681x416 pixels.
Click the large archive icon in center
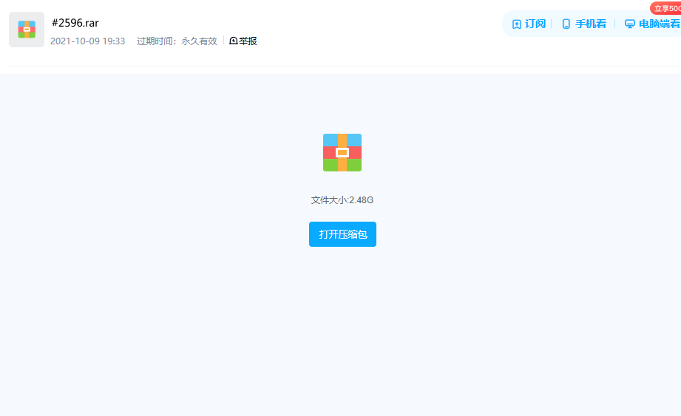342,152
